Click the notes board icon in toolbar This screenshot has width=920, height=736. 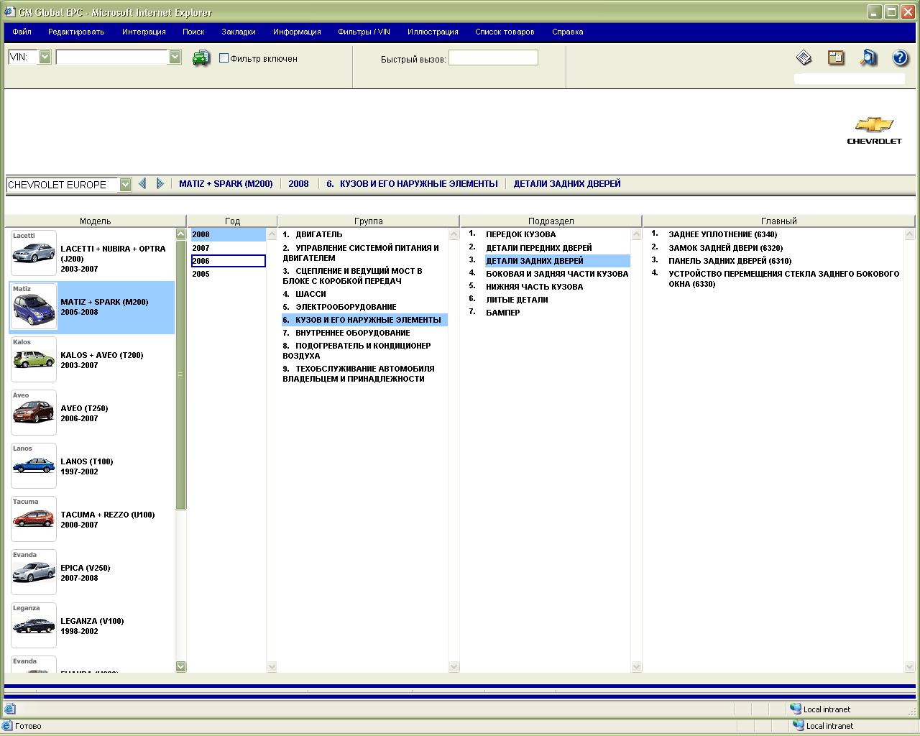click(836, 57)
